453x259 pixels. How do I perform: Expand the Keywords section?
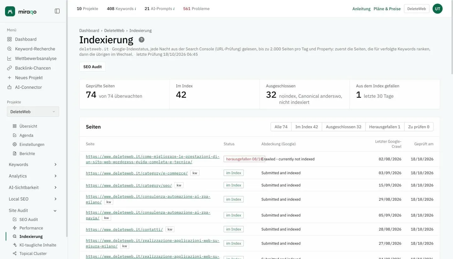(33, 165)
